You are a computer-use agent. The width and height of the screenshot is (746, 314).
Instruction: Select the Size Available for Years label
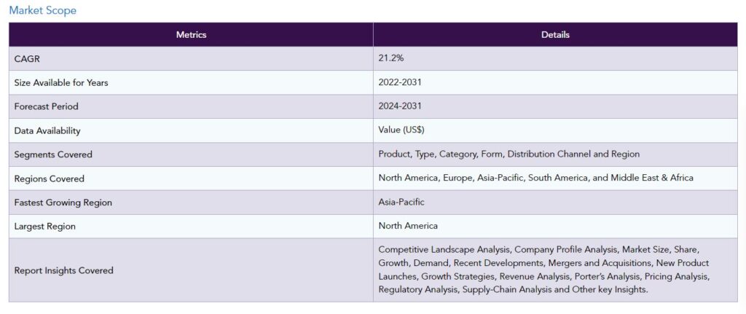coord(60,82)
